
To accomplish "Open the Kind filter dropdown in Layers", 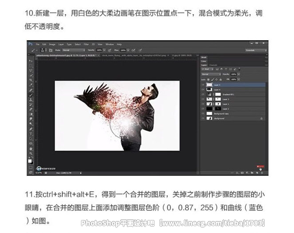I will click(207, 69).
